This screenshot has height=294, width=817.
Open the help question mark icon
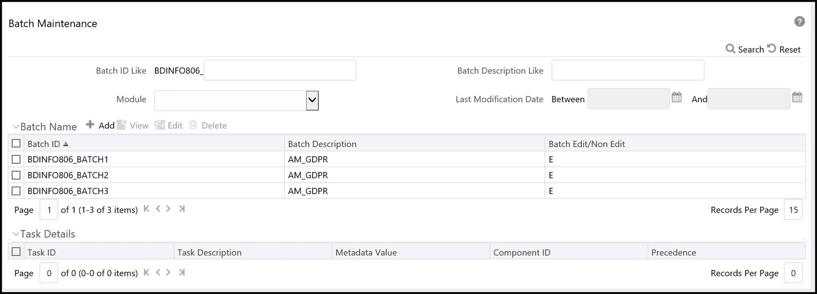point(799,22)
